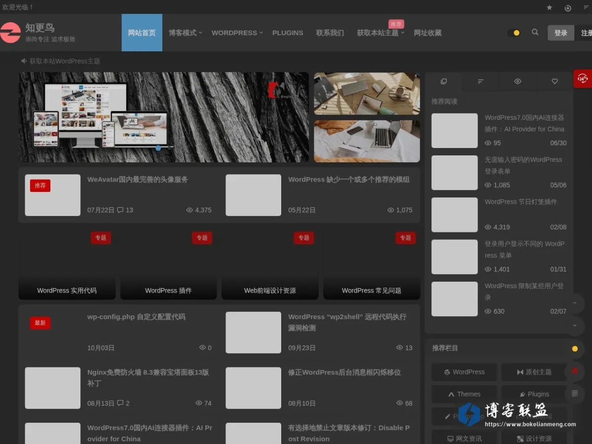The height and width of the screenshot is (444, 592).
Task: Click the red 24h support icon
Action: point(583,78)
